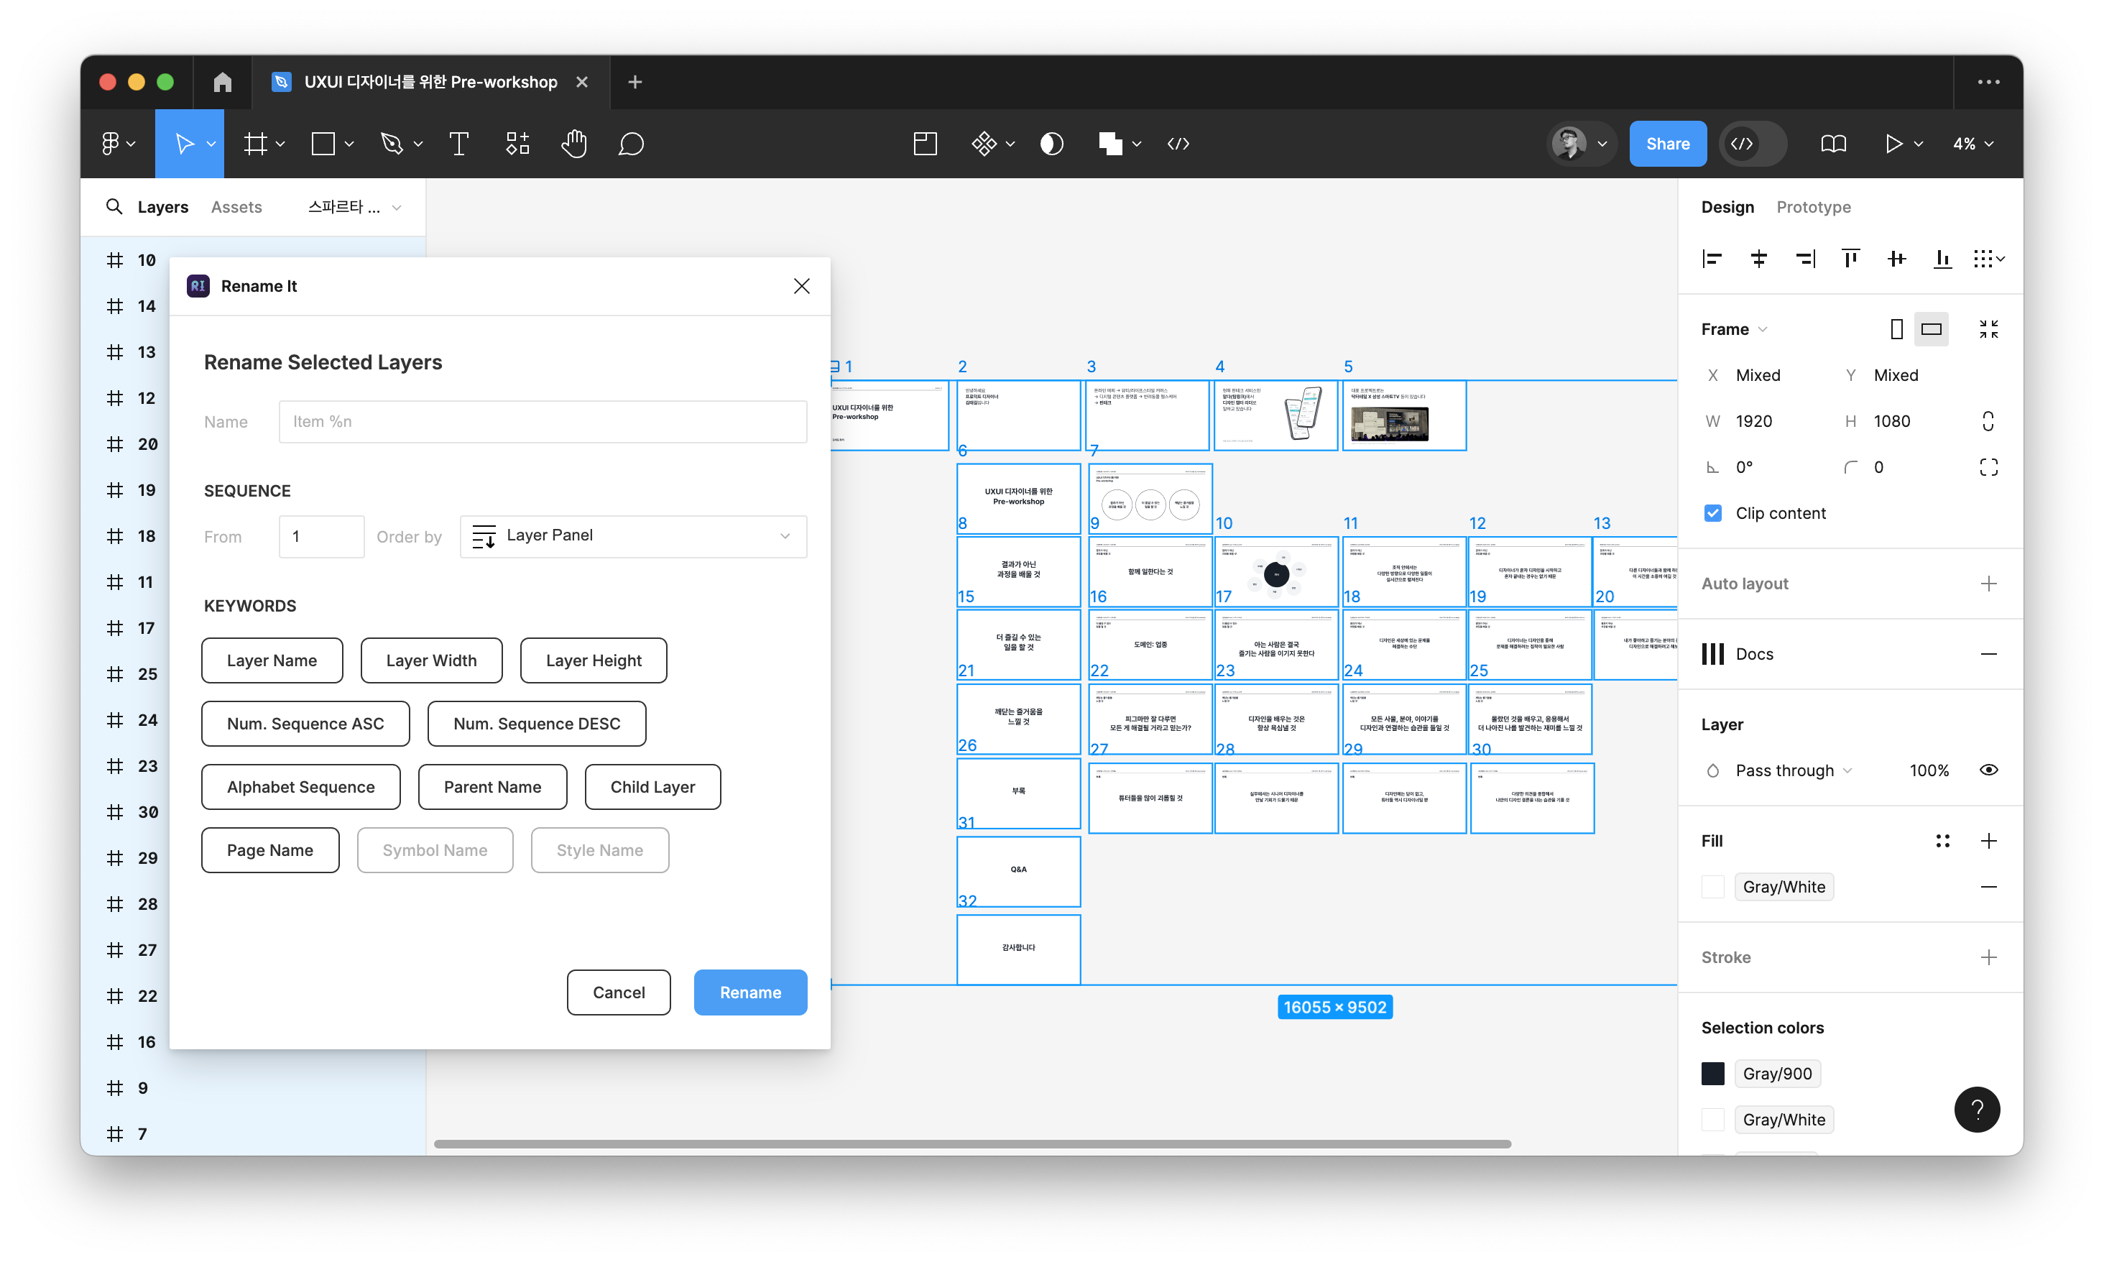Align selection to the right

point(1805,259)
